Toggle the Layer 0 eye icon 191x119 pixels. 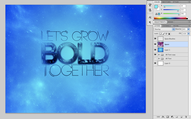[x=155, y=63]
